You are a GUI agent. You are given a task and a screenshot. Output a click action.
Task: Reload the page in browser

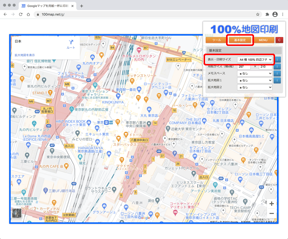(21, 14)
